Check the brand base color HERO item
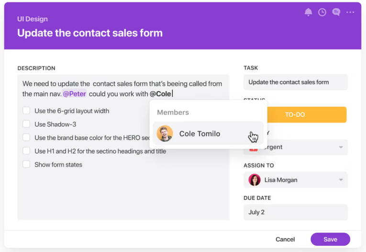 click(26, 137)
